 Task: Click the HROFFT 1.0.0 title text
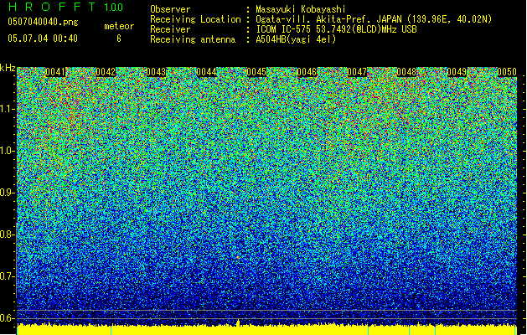point(65,7)
